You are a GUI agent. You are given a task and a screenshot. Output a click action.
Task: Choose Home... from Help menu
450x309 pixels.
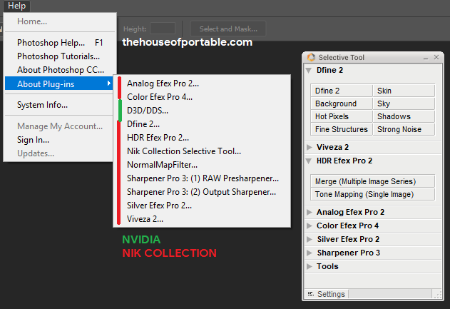pyautogui.click(x=58, y=21)
